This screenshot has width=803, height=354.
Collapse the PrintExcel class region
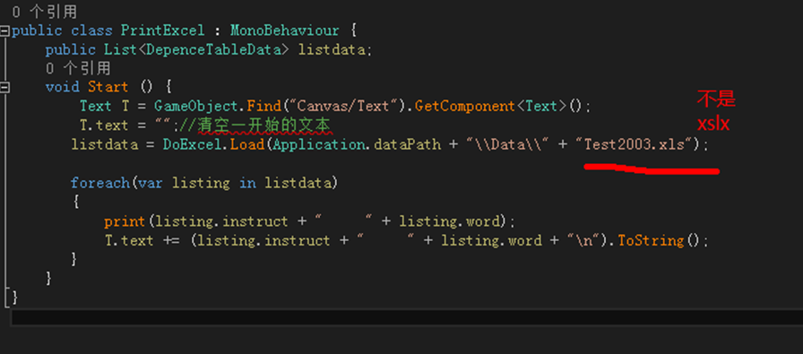click(4, 30)
